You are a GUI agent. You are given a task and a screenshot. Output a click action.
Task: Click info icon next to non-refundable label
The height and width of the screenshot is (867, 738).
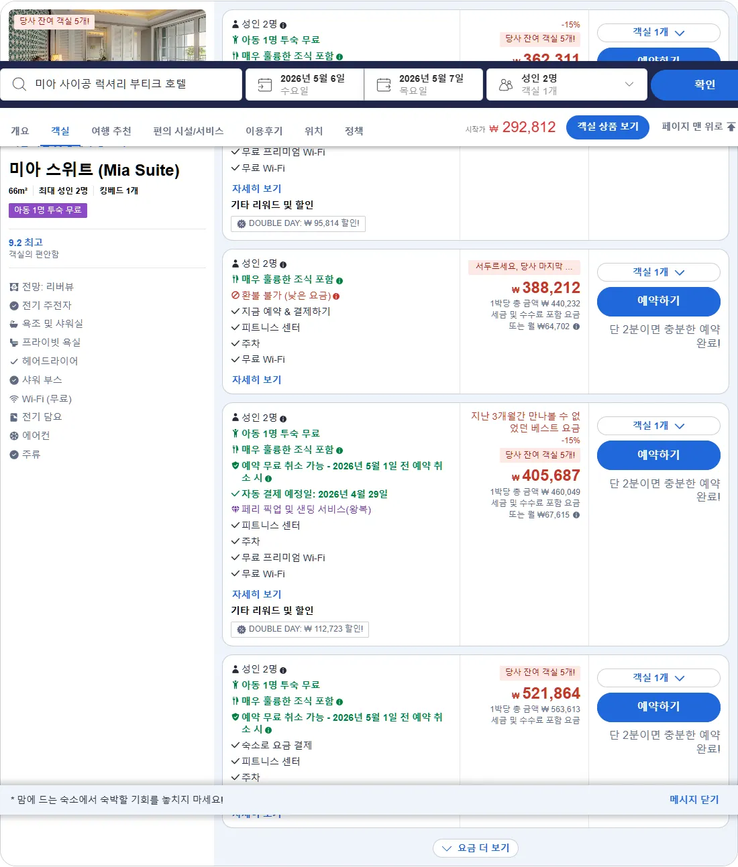[x=336, y=296]
